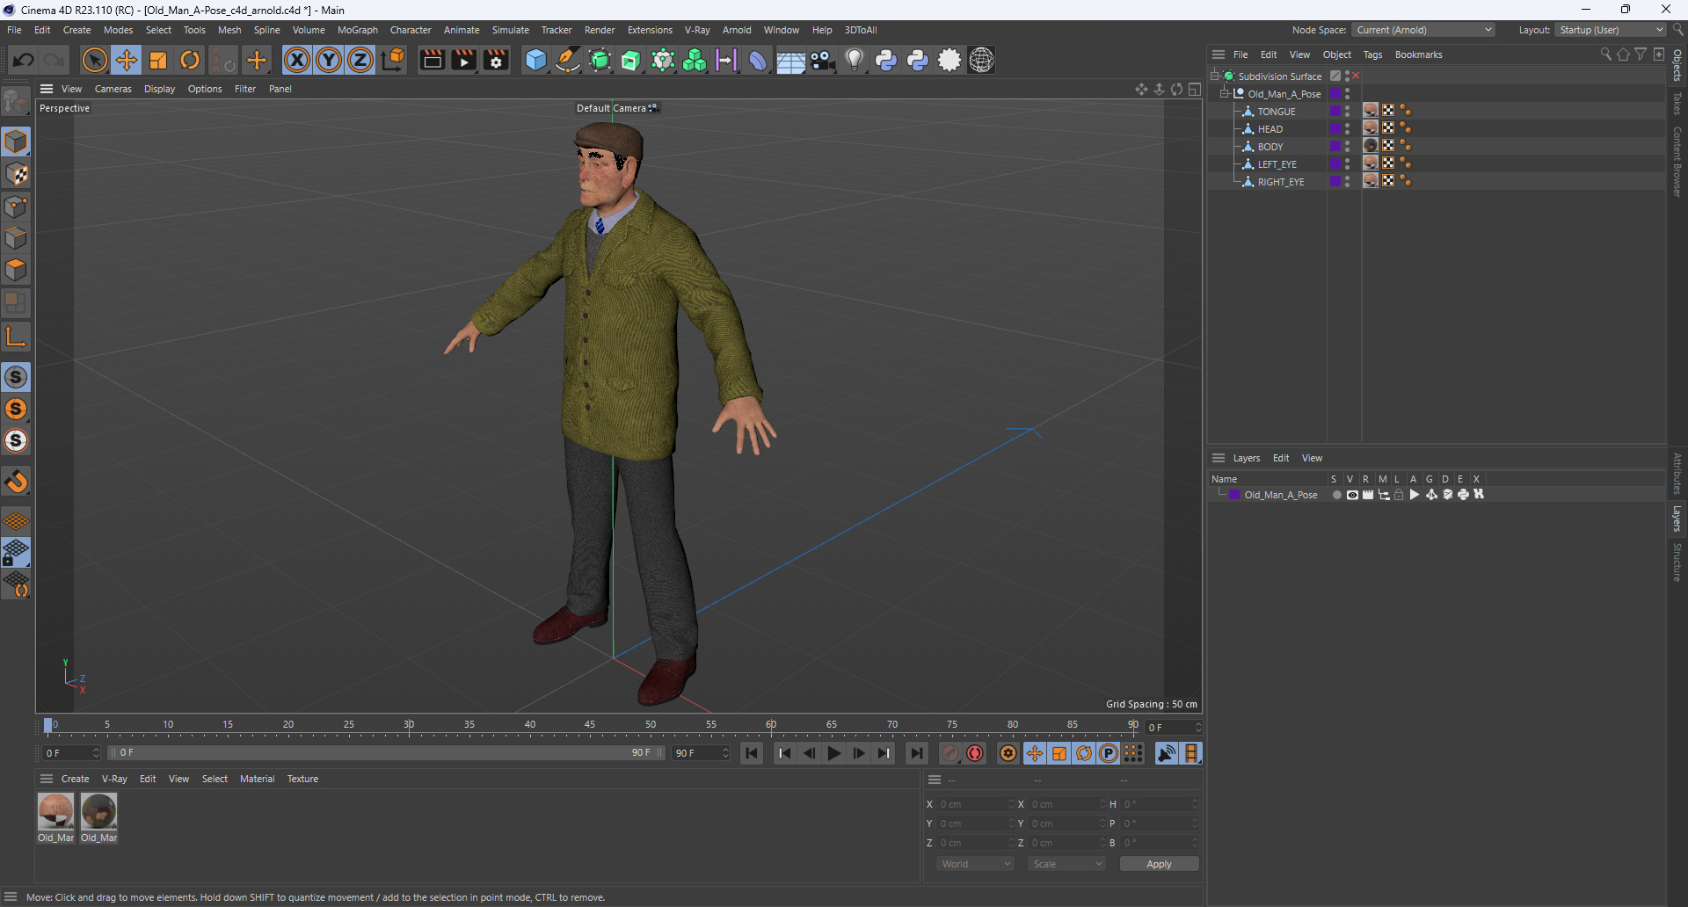This screenshot has height=907, width=1688.
Task: Switch to Polygons mode in left palette
Action: 16,270
